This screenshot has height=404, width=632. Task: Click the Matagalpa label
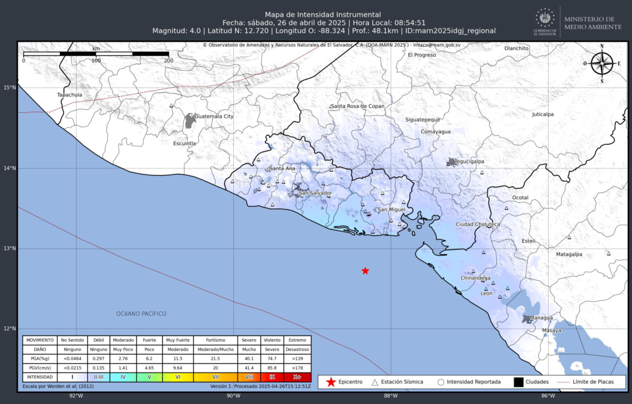569,255
